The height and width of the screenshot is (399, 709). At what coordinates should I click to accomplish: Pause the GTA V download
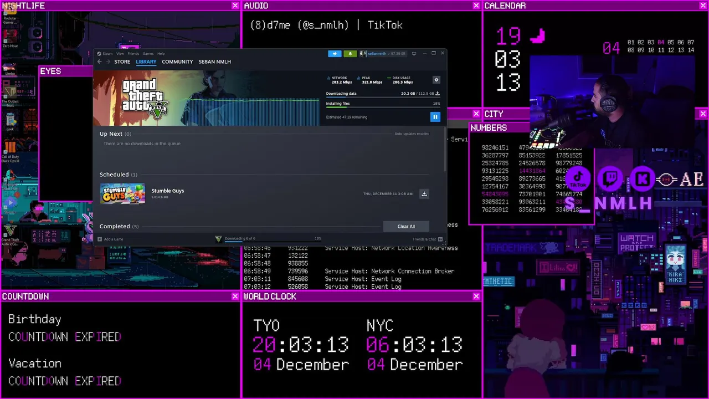pyautogui.click(x=435, y=117)
